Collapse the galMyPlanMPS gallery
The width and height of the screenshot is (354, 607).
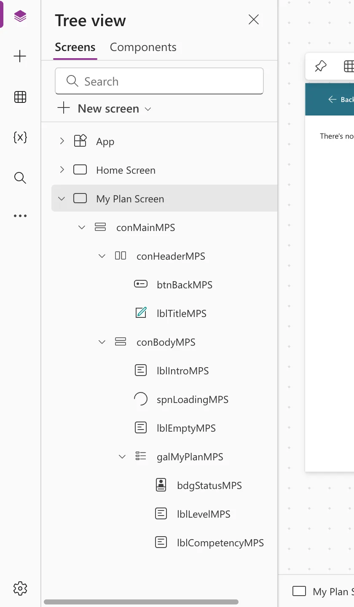(122, 457)
